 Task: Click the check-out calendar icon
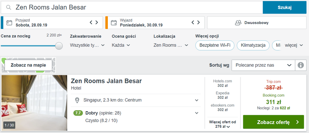tap(114, 23)
